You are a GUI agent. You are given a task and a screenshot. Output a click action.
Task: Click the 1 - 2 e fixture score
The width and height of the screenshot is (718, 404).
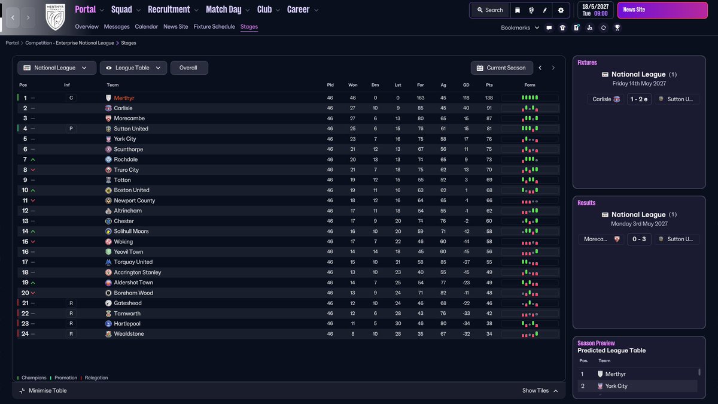[639, 99]
